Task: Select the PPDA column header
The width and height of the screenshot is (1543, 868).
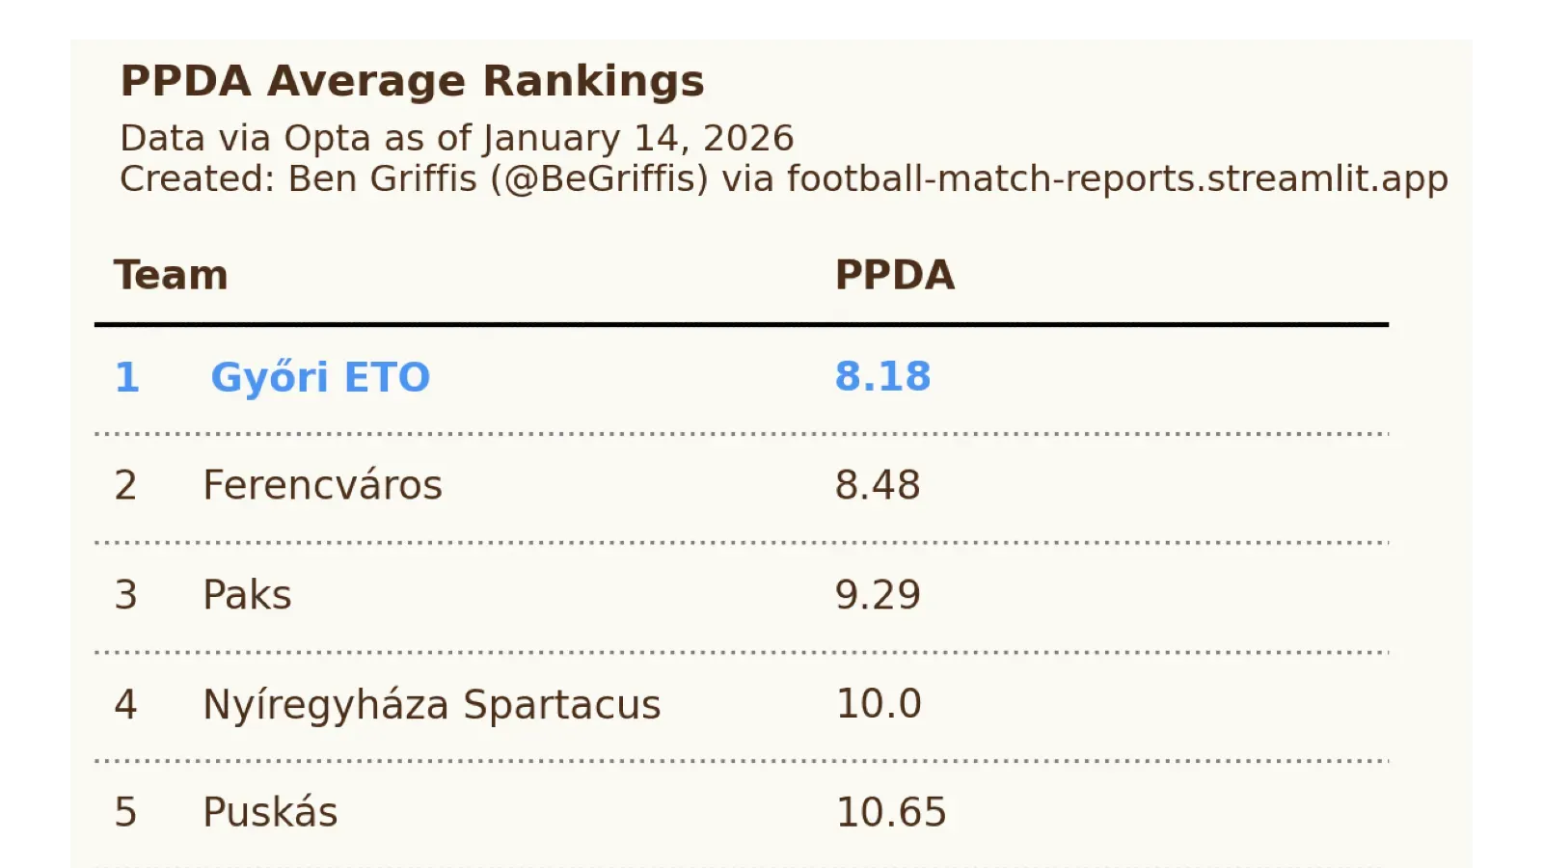Action: point(894,275)
